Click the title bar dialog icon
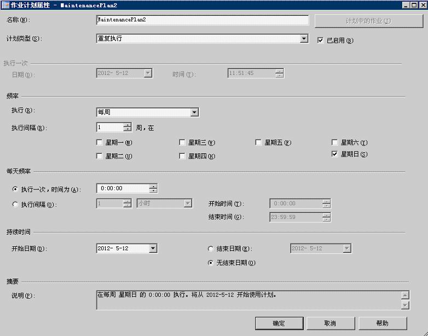428x336 pixels. 5,5
